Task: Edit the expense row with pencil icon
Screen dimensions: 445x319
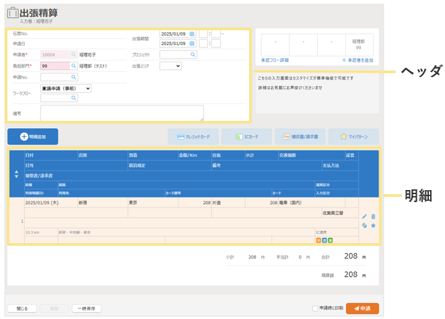Action: pyautogui.click(x=364, y=217)
